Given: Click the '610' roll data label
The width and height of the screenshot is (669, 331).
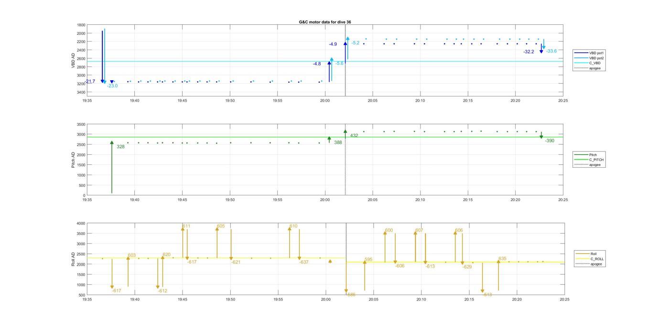Looking at the screenshot, I should 293,226.
